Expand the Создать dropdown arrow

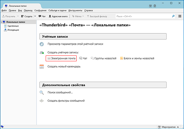click(35, 16)
